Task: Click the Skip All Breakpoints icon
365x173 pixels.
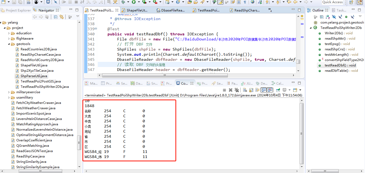Action: tap(55, 2)
